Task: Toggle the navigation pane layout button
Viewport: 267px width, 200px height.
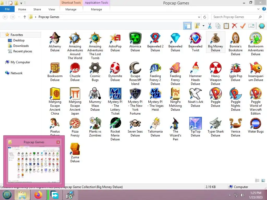Action: (x=187, y=26)
